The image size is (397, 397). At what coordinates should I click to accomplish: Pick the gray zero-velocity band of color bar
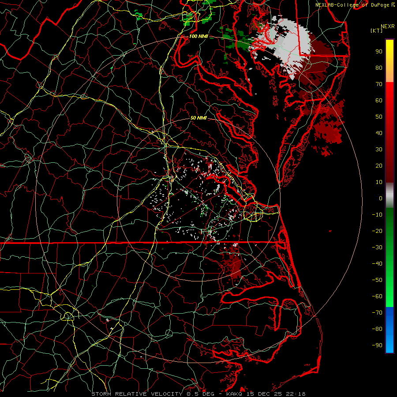pyautogui.click(x=390, y=195)
